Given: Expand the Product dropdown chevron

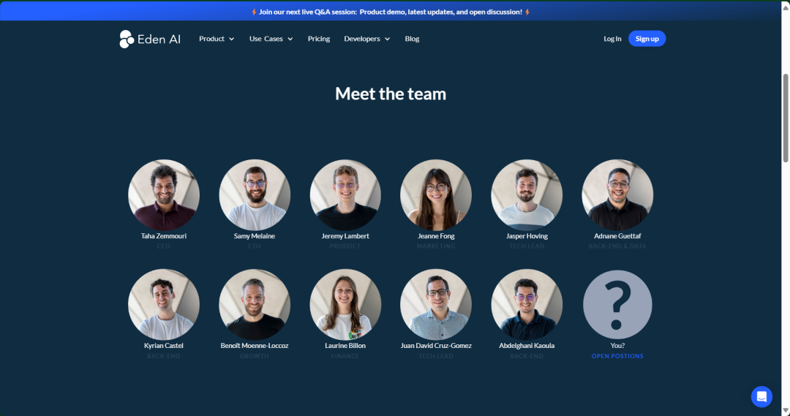Looking at the screenshot, I should point(232,39).
